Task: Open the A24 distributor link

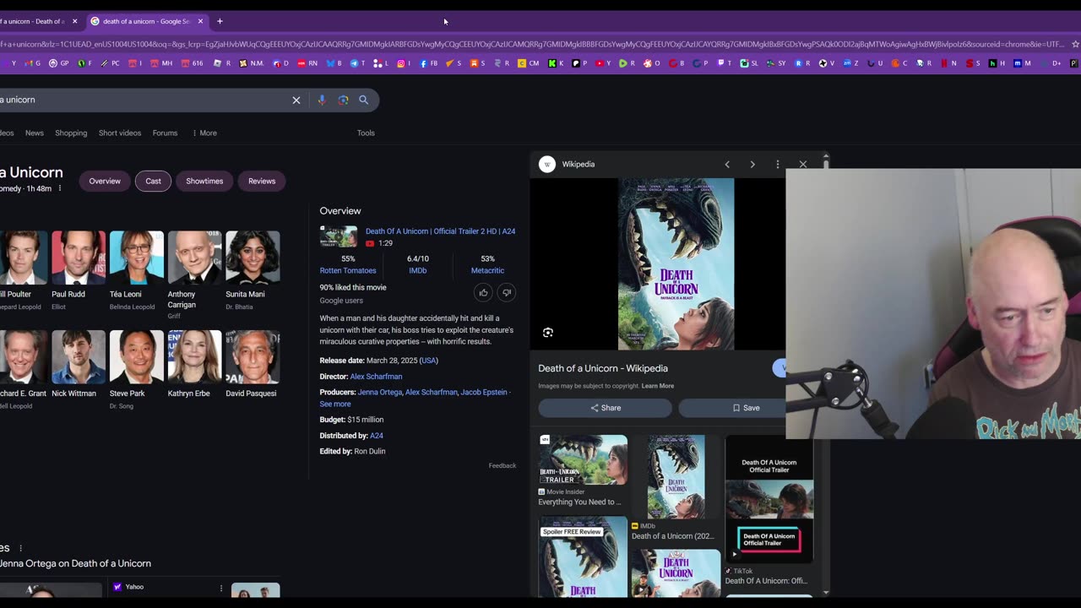Action: (377, 436)
